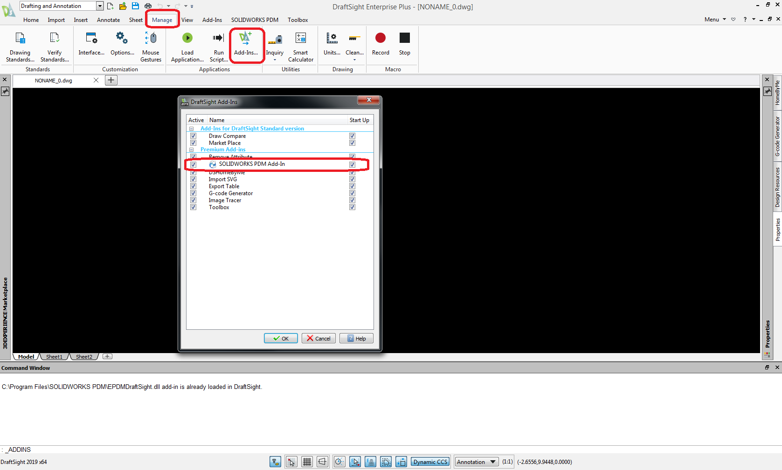Click the Drawing Standards icon
Screen dimensions: 782x470
click(20, 38)
